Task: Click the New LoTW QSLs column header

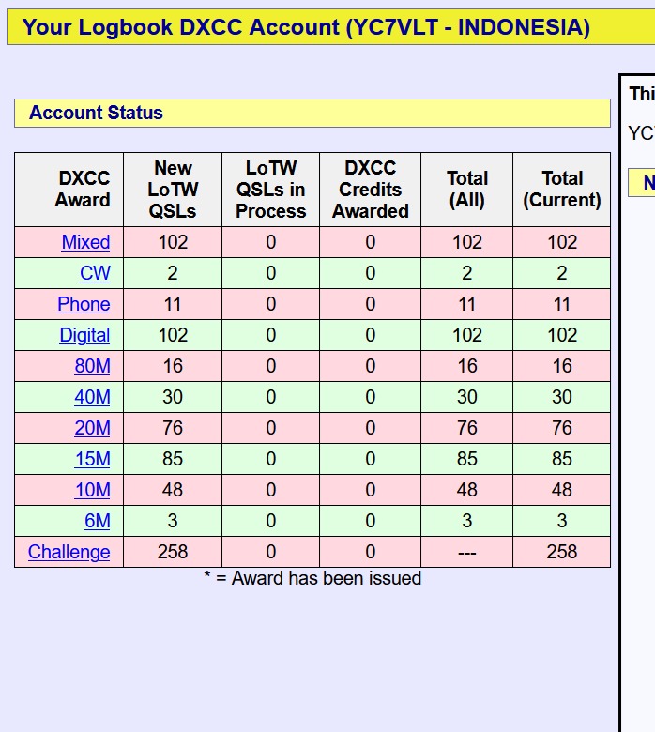Action: [x=173, y=190]
